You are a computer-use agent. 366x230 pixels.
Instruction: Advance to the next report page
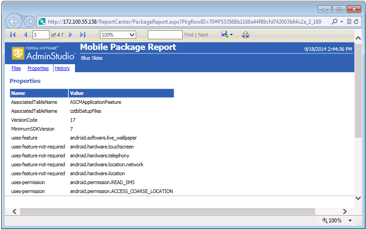click(71, 35)
